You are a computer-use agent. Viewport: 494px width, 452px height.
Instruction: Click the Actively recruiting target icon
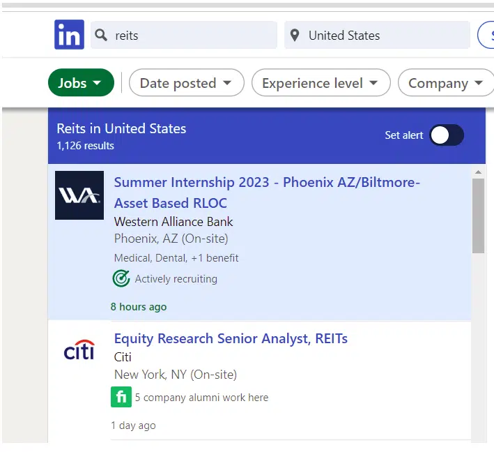(x=121, y=279)
